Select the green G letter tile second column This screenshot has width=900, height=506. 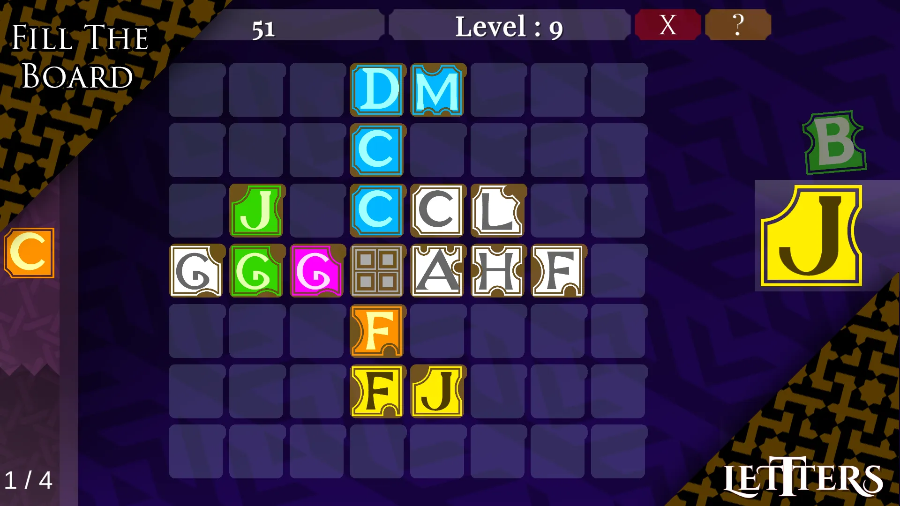click(x=256, y=271)
